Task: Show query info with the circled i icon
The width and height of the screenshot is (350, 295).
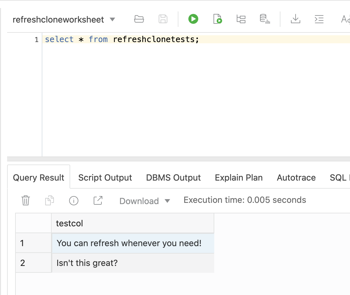Action: point(74,201)
